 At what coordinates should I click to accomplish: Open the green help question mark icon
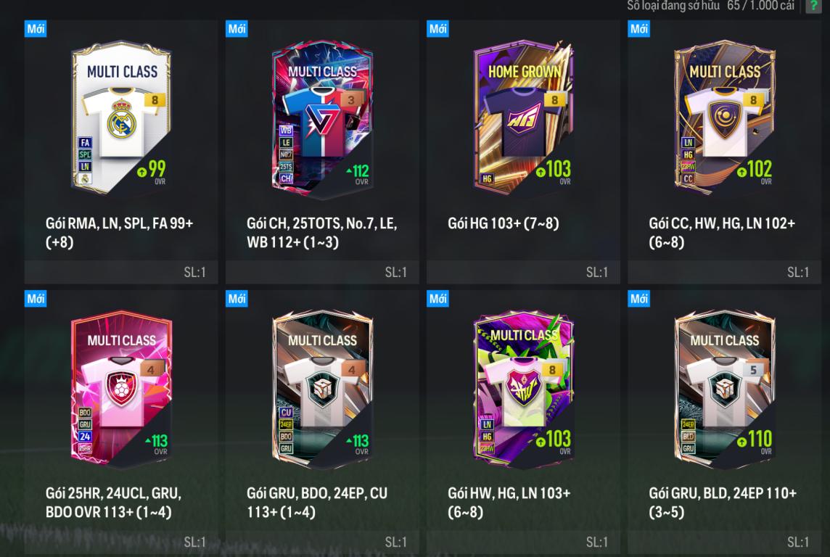tap(813, 6)
